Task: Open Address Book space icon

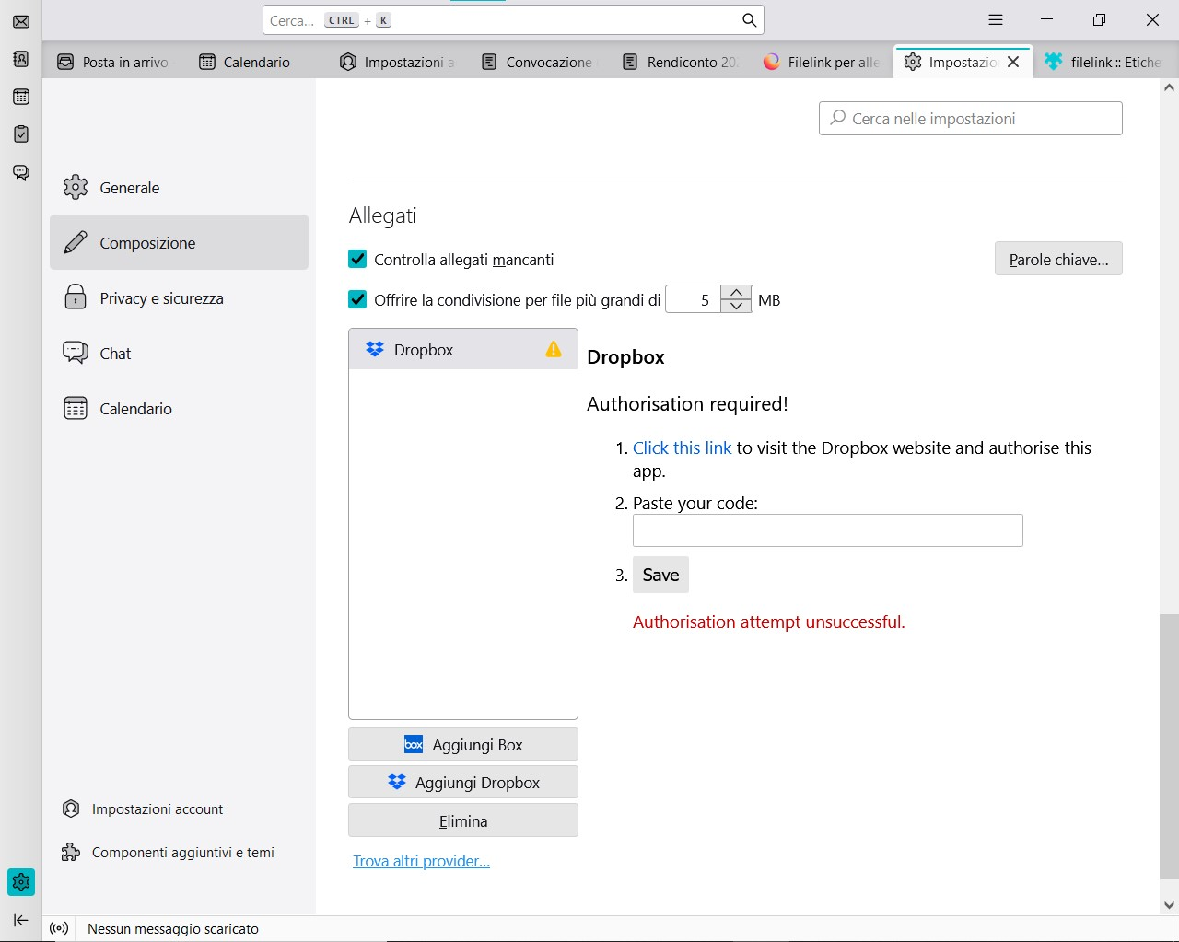Action: pyautogui.click(x=21, y=59)
